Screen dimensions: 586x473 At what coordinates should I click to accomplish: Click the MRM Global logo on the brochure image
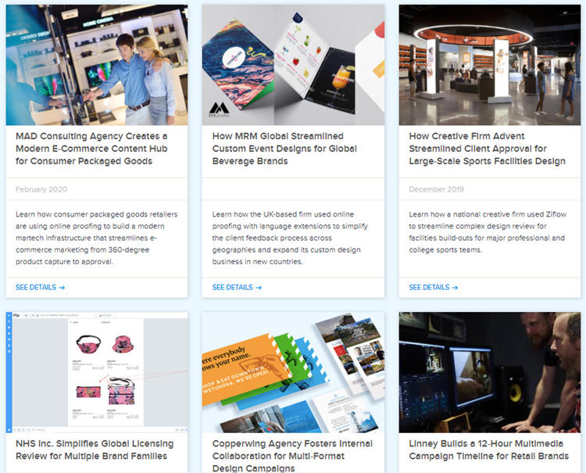click(x=219, y=109)
